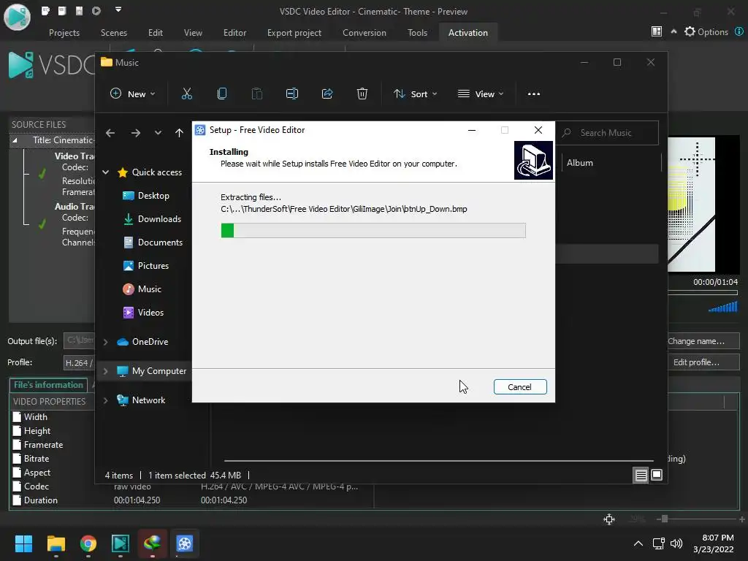This screenshot has width=748, height=561.
Task: Open the Tools menu in VSDC
Action: click(x=417, y=33)
